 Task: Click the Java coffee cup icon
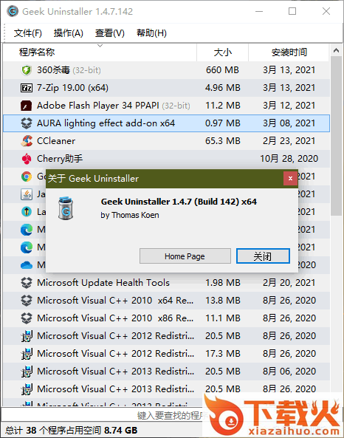click(27, 194)
